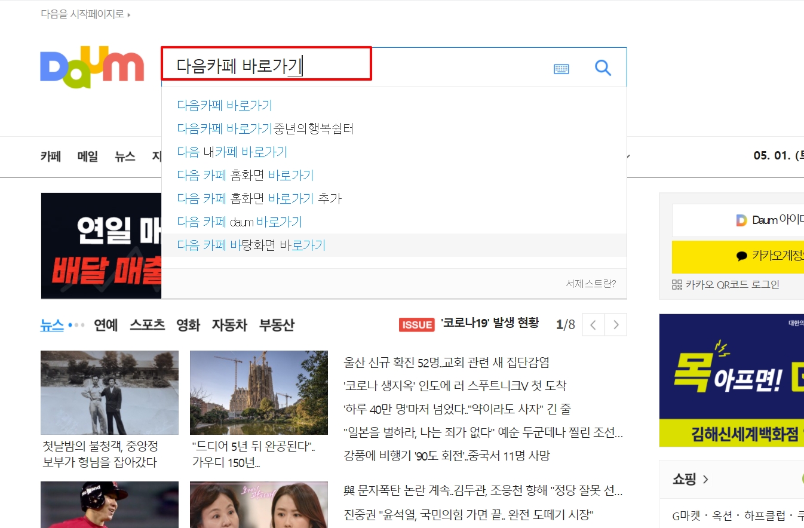
Task: Open headline '진중권 "윤석열, 국민의힘 가면 끝'
Action: tap(469, 514)
